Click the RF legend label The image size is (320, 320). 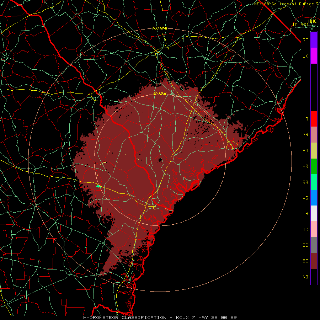[305, 40]
